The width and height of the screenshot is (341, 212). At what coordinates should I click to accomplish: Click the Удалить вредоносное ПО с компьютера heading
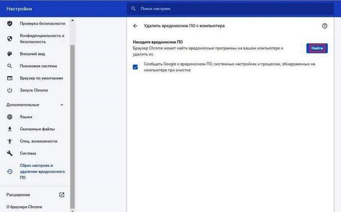pos(184,26)
